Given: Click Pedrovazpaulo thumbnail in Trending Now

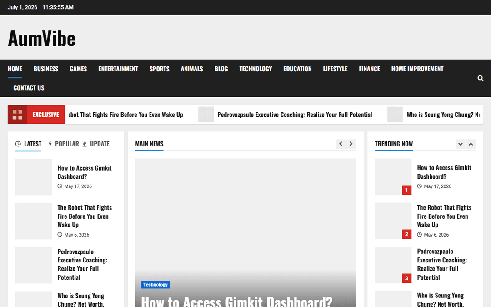Looking at the screenshot, I should pyautogui.click(x=393, y=265).
